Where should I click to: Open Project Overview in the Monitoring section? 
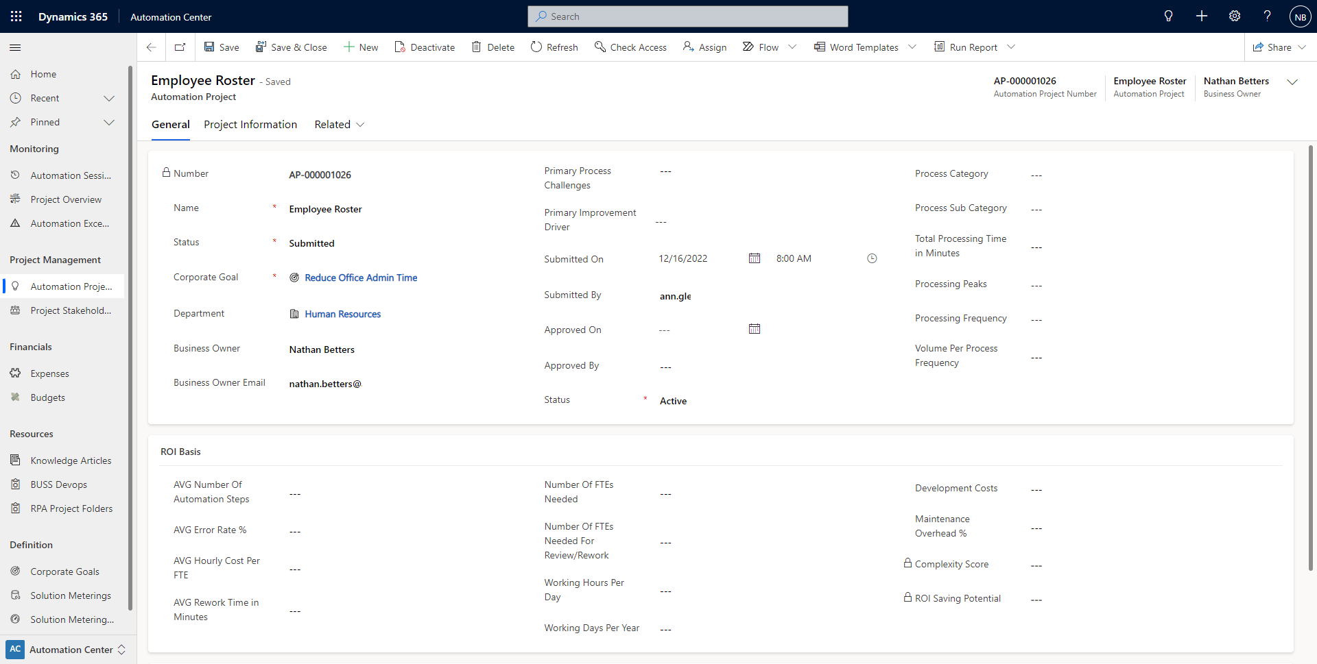click(x=65, y=199)
